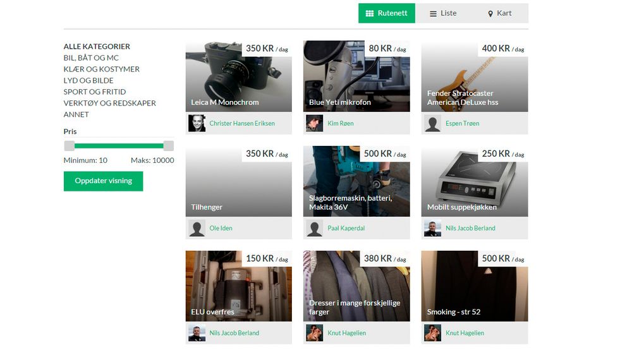Open Dresser i mange forskjellige farger listing
Screen dimensions: 632x355
(x=356, y=286)
